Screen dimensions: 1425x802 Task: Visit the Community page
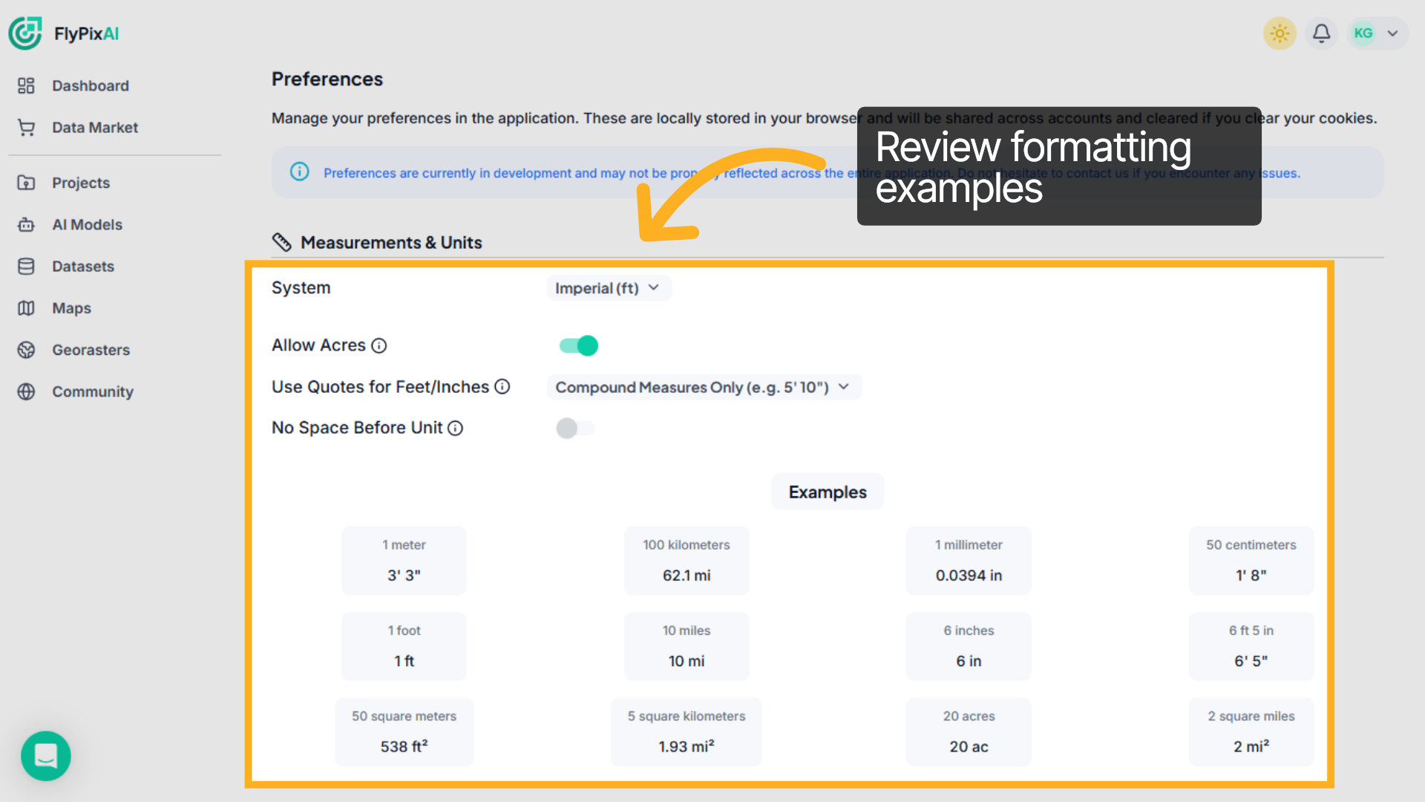pos(93,391)
